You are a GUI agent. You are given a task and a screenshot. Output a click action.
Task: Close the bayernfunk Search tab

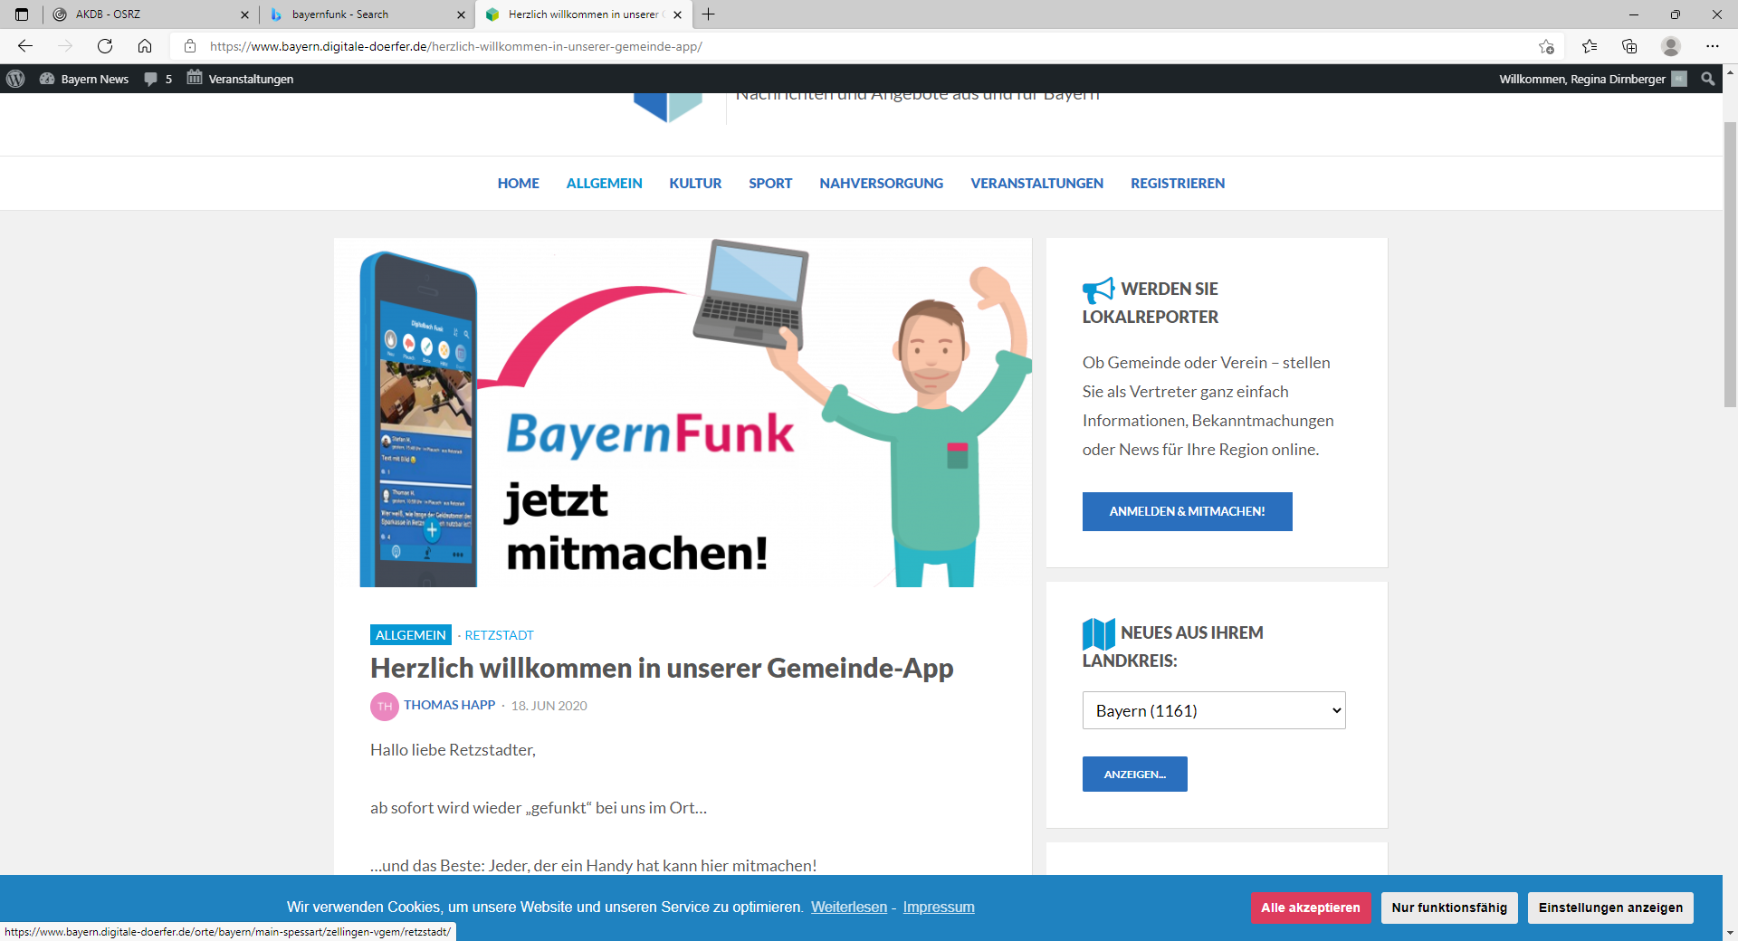pos(461,14)
